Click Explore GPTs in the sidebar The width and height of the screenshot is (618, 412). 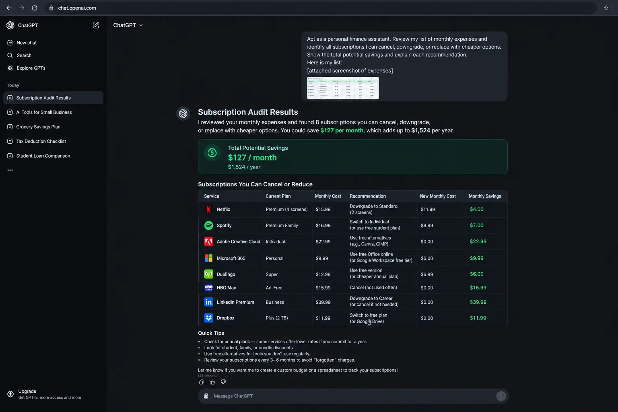tap(31, 68)
